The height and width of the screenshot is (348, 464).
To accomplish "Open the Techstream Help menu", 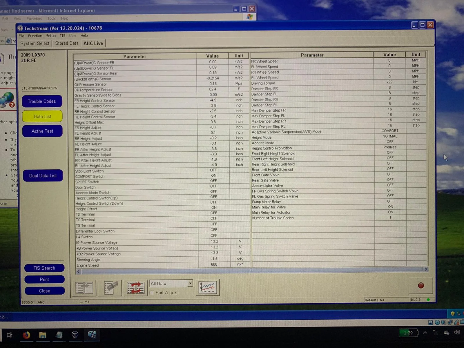I will 84,36.
